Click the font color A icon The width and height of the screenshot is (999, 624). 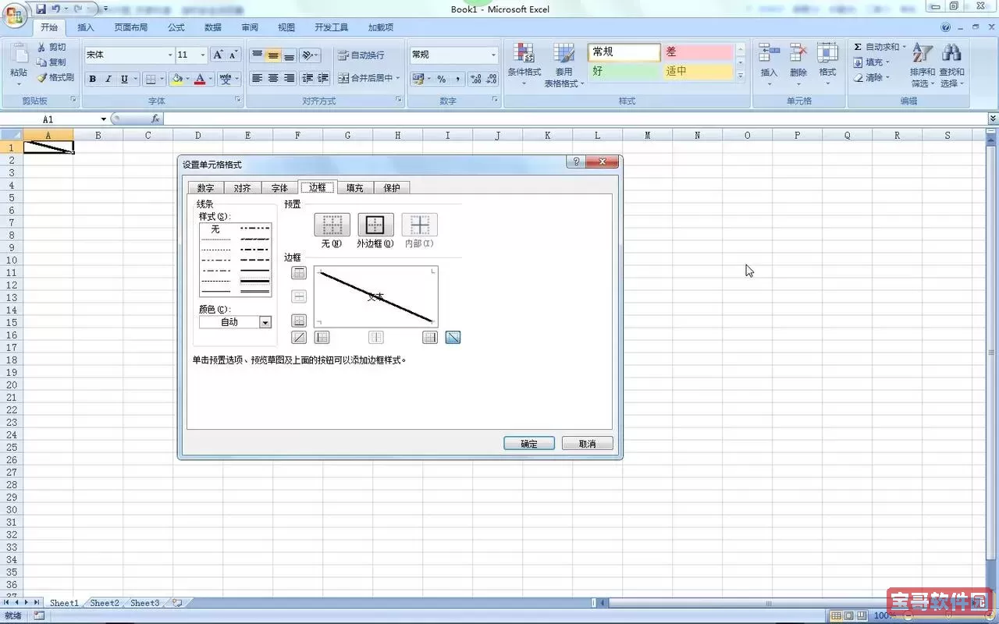(200, 79)
